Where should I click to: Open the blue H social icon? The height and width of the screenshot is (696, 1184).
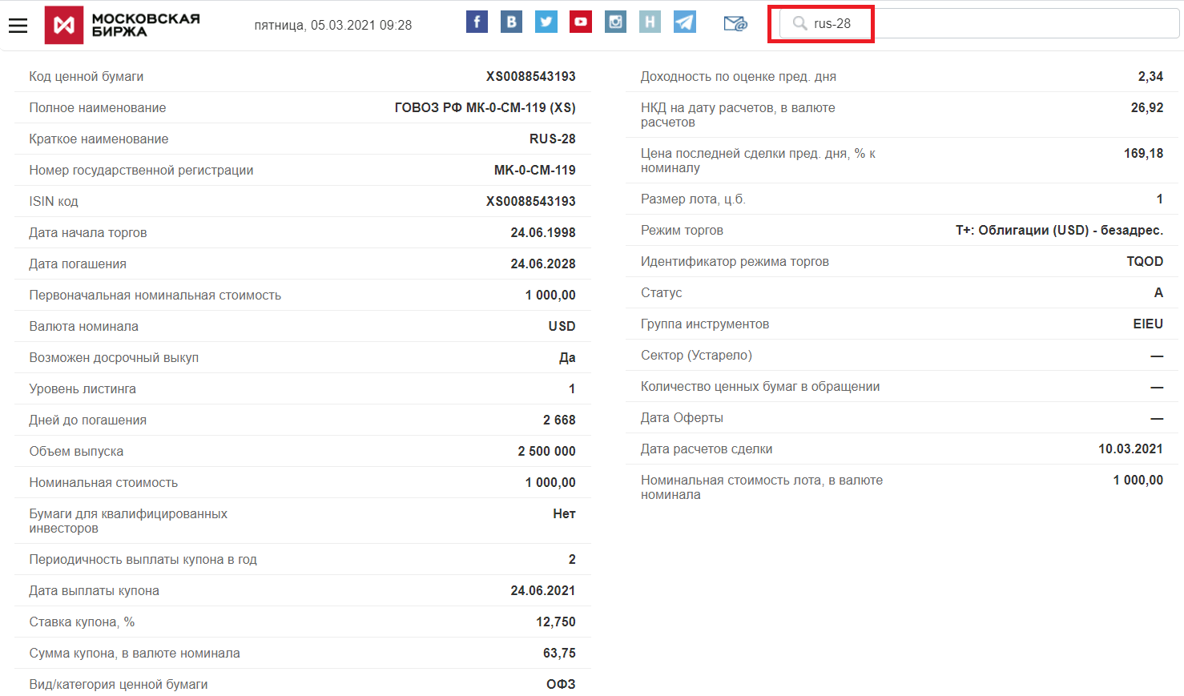click(x=650, y=22)
